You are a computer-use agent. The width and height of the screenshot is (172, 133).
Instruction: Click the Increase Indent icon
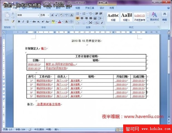pos(100,14)
